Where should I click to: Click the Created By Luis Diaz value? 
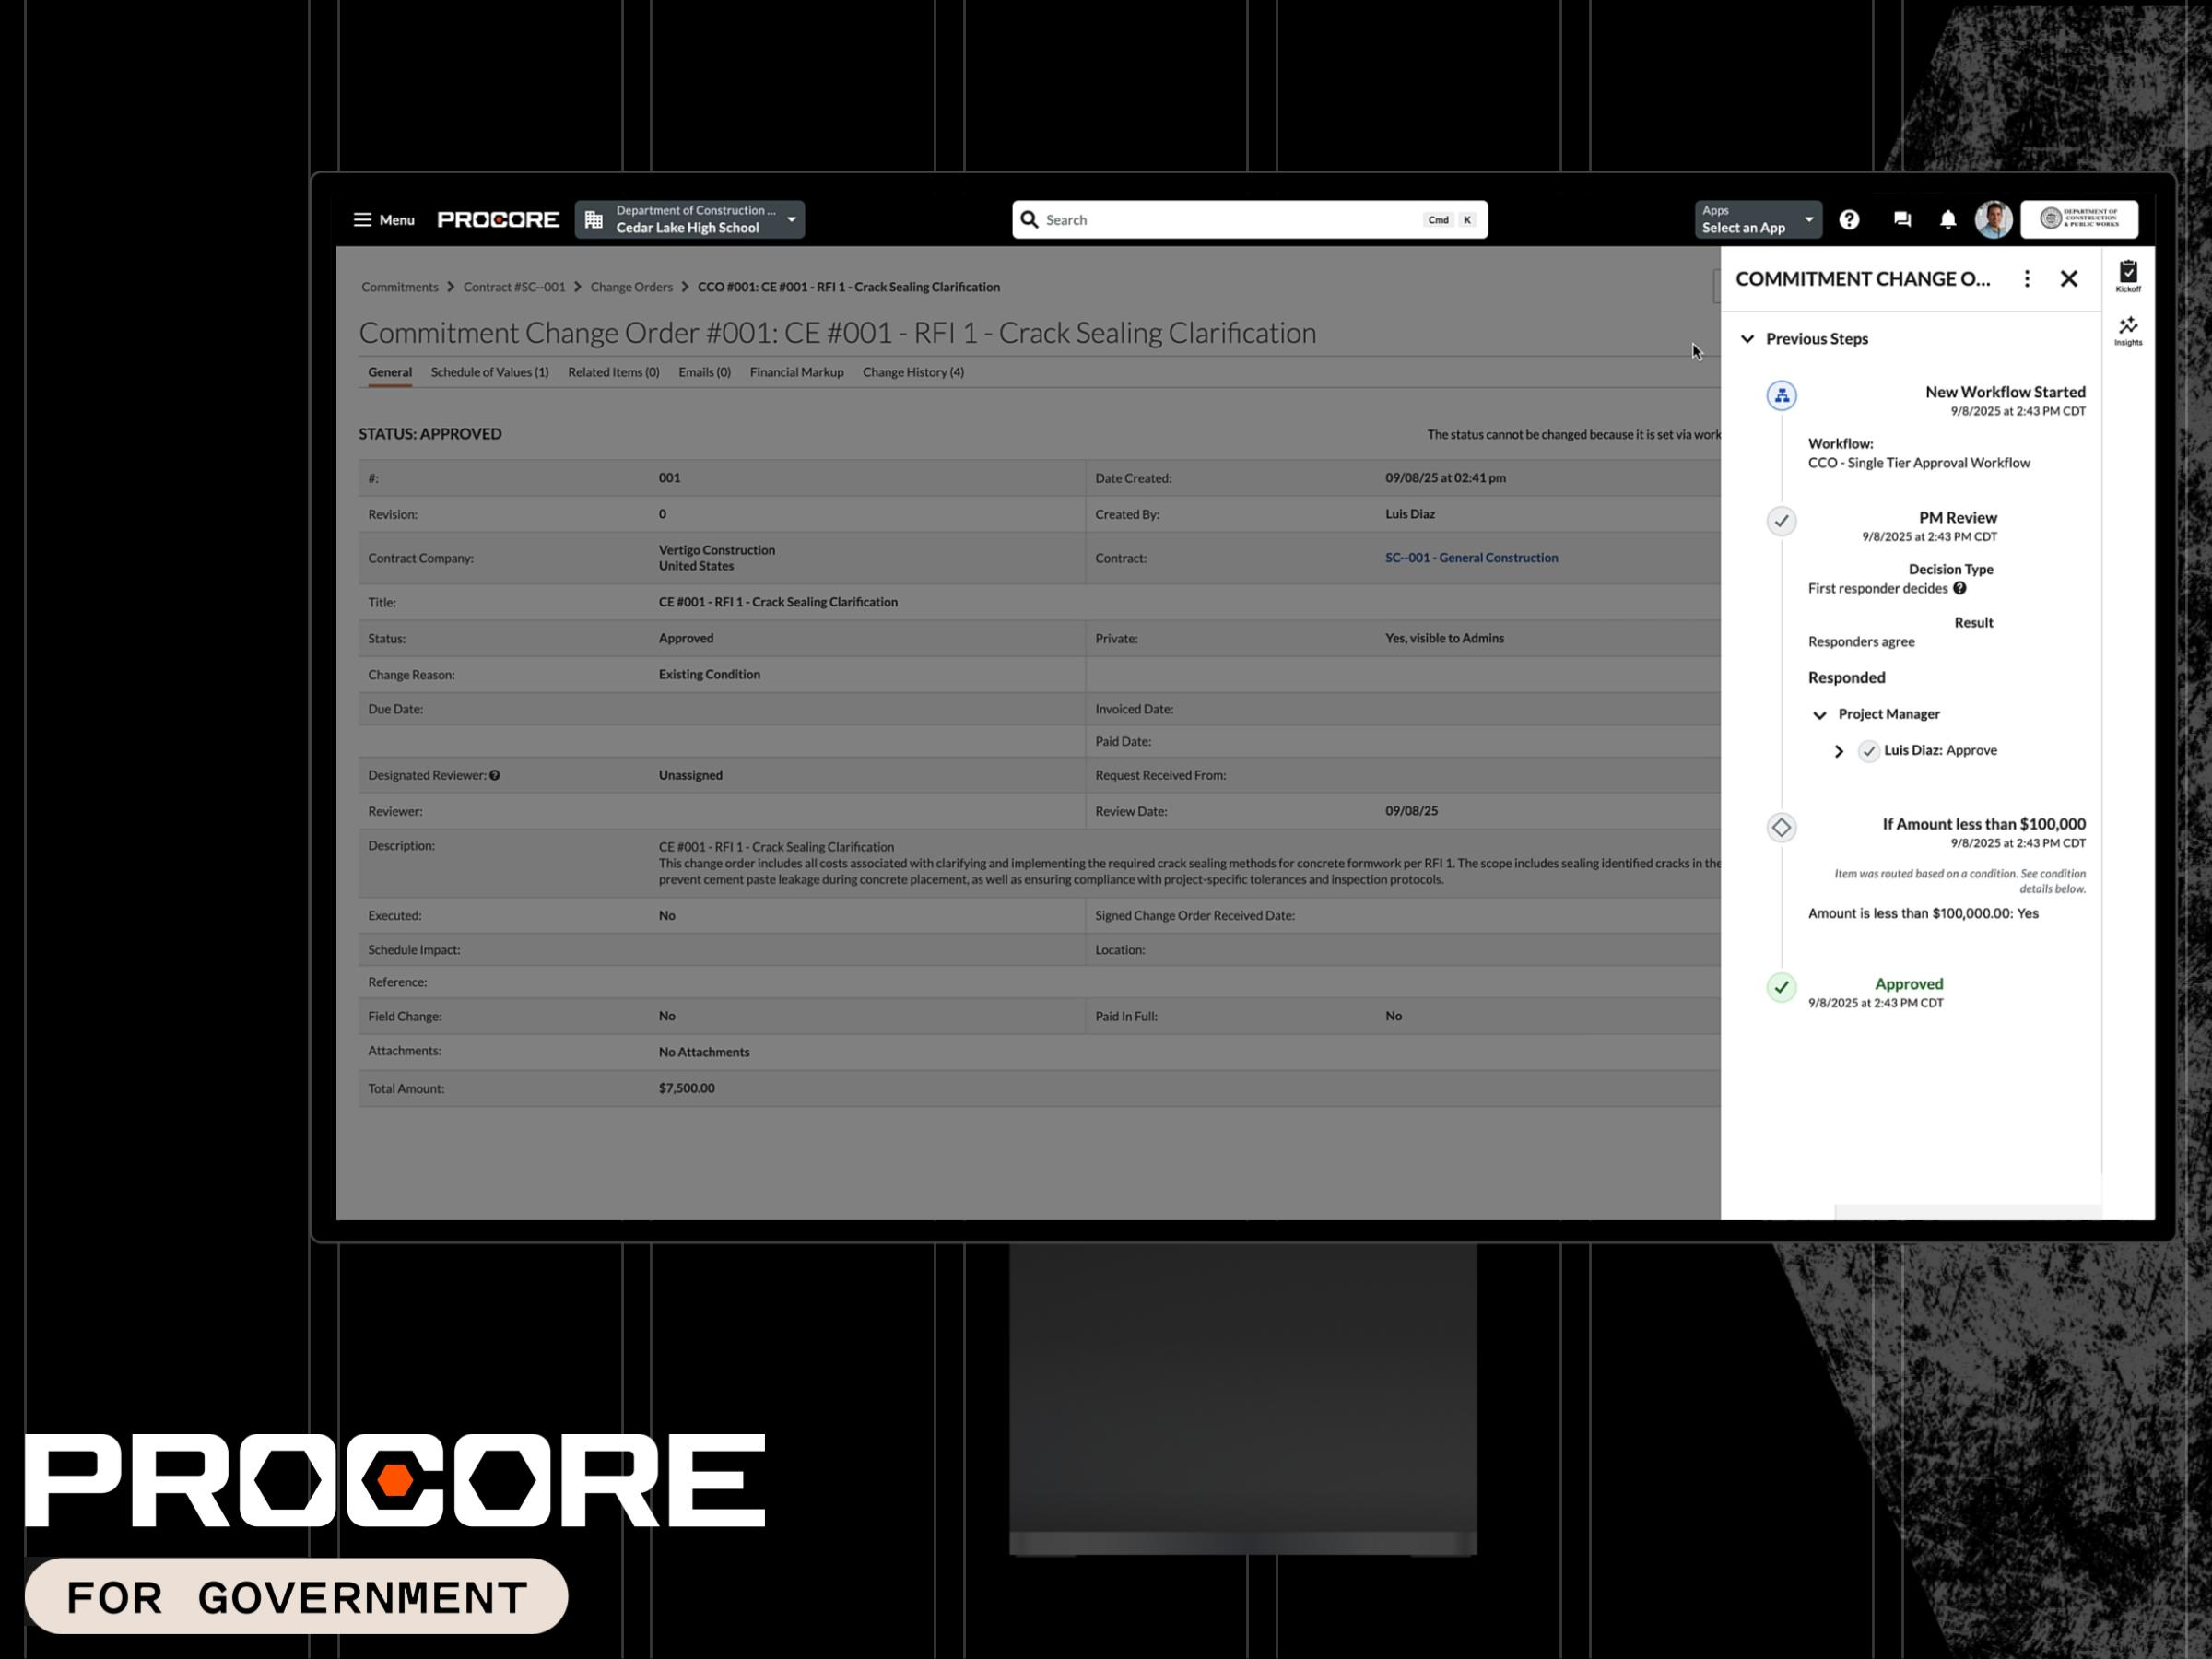point(1410,514)
